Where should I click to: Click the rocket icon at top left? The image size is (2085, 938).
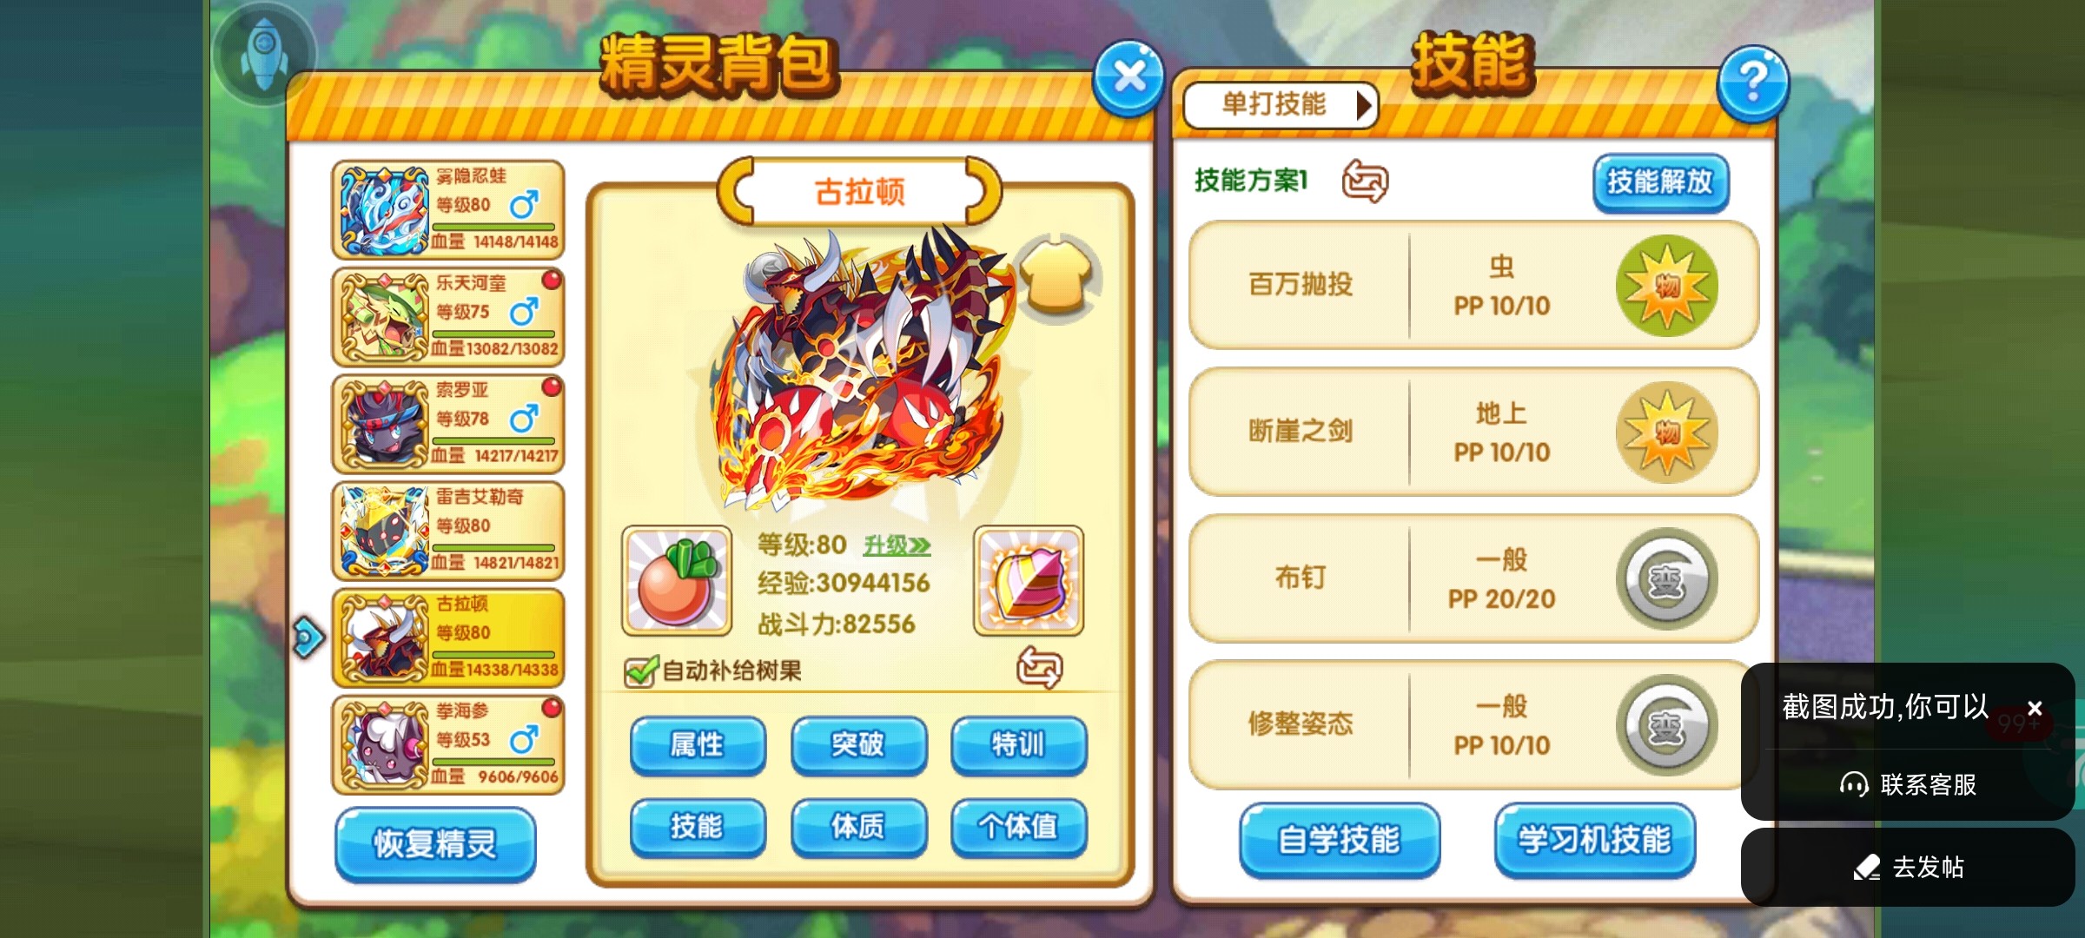262,52
